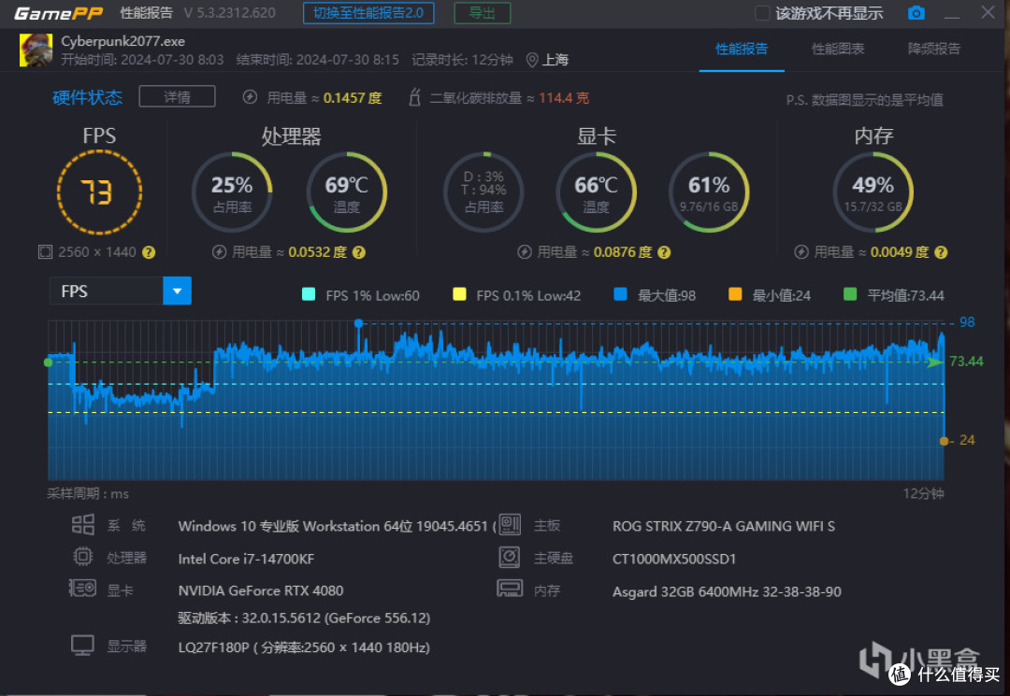Click the processor chip icon
The height and width of the screenshot is (696, 1010).
83,557
